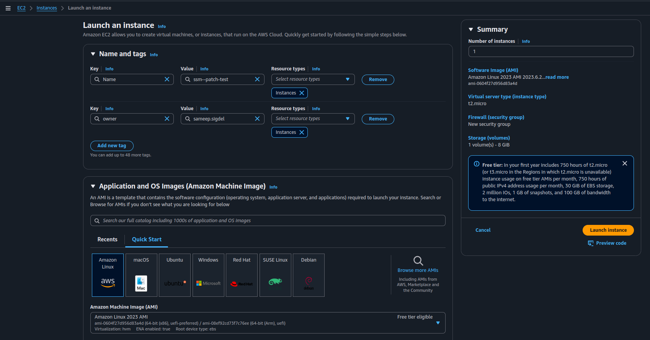Clear the ssm--patch-test value field

coord(257,79)
